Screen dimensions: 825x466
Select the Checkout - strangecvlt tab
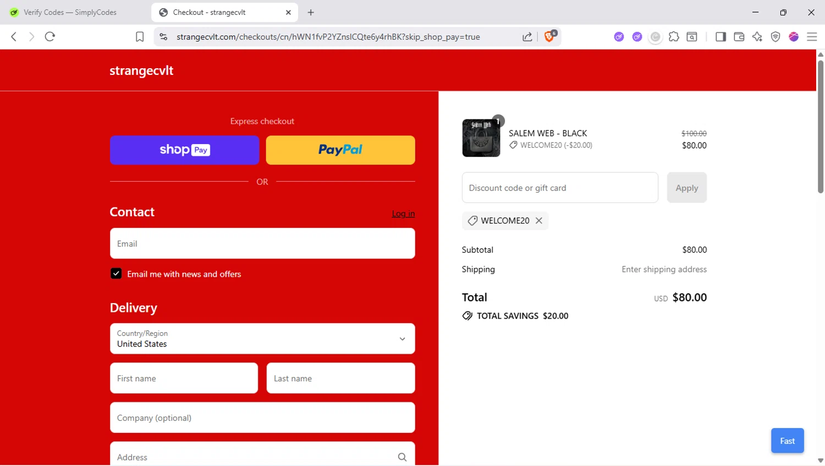pos(224,12)
